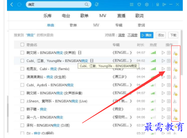This screenshot has height=138, width=187.
Task: Add 病变 (女生版) to playlist
Action: [x=168, y=77]
